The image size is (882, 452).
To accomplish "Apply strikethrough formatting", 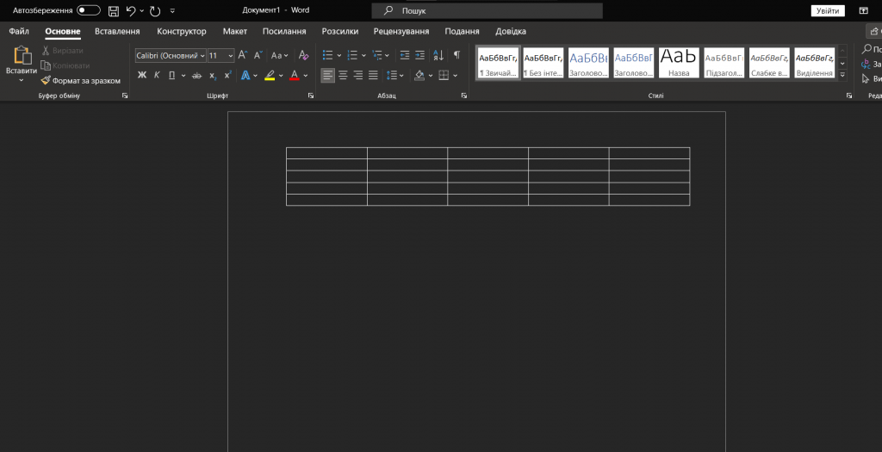I will (196, 76).
